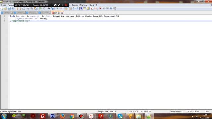Click 'UCS-2 LE BOM' encoding status entry
This screenshot has width=212, height=119.
click(193, 112)
